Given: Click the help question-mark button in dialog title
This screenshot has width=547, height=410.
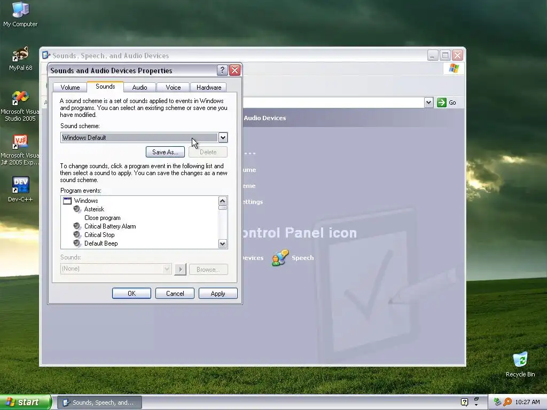Looking at the screenshot, I should (x=222, y=70).
